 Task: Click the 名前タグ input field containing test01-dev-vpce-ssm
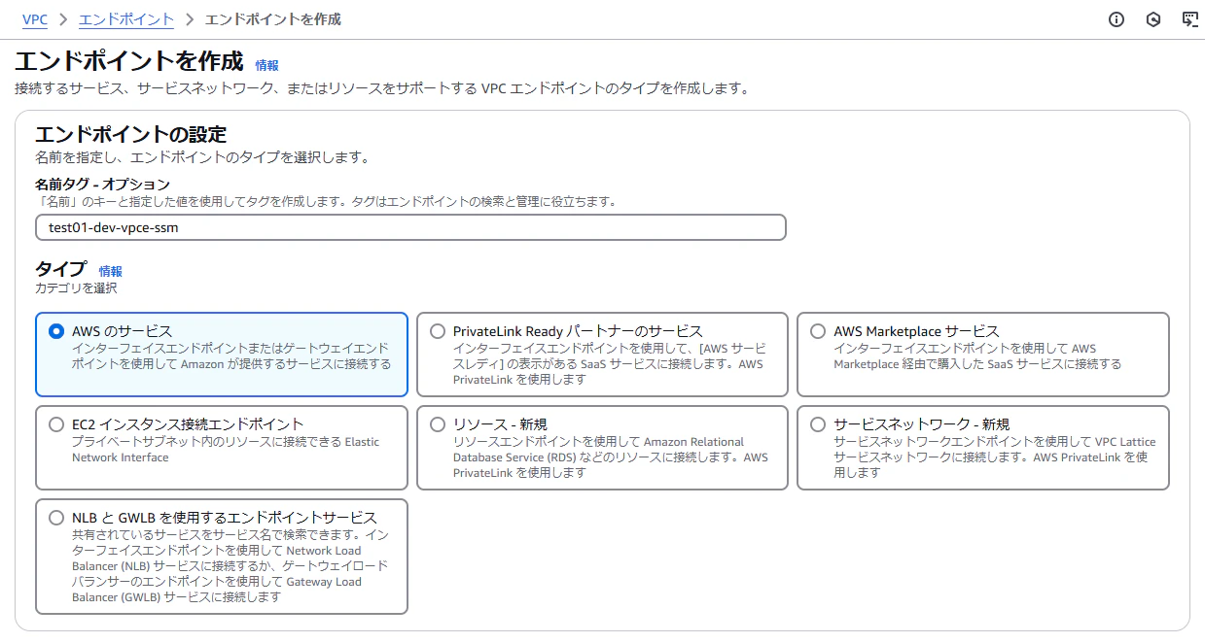coord(410,227)
